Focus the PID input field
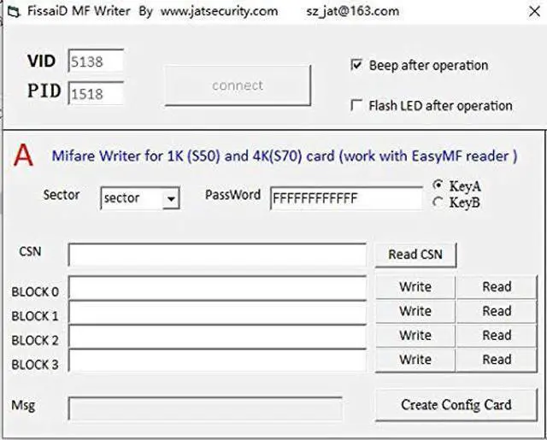Image resolution: width=547 pixels, height=440 pixels. [x=96, y=92]
